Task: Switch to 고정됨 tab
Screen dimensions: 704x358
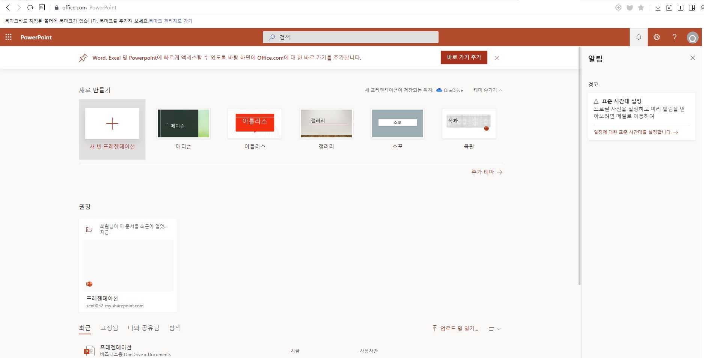Action: click(109, 328)
